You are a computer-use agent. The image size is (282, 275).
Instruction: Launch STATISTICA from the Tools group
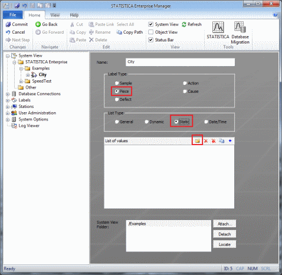[x=218, y=30]
